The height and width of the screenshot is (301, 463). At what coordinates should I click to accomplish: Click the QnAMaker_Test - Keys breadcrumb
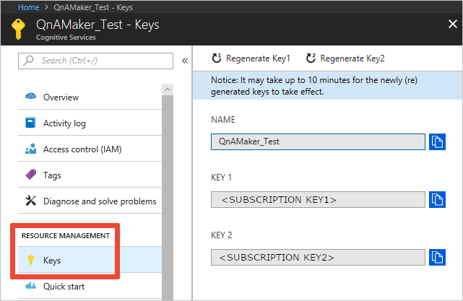93,7
